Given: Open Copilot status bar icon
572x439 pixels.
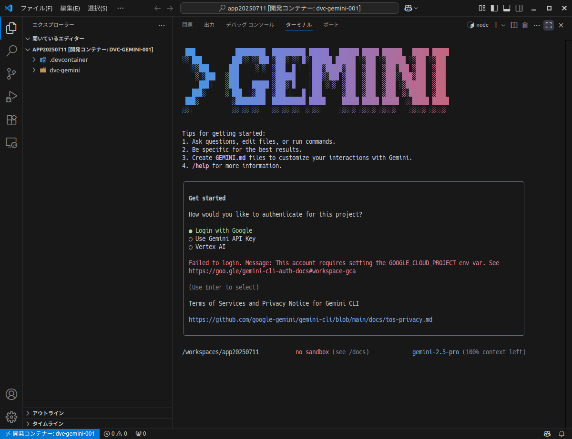Looking at the screenshot, I should tap(548, 434).
